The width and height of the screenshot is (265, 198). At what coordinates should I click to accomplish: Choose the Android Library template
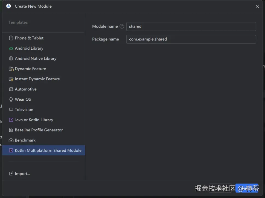pos(29,48)
